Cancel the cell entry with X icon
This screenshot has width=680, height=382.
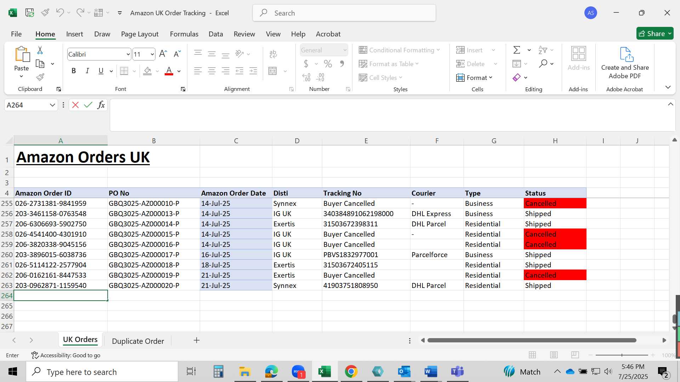click(75, 105)
